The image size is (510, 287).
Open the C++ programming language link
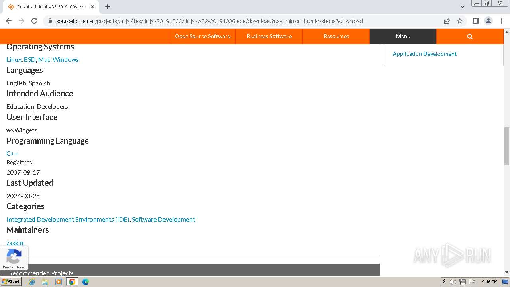(12, 153)
